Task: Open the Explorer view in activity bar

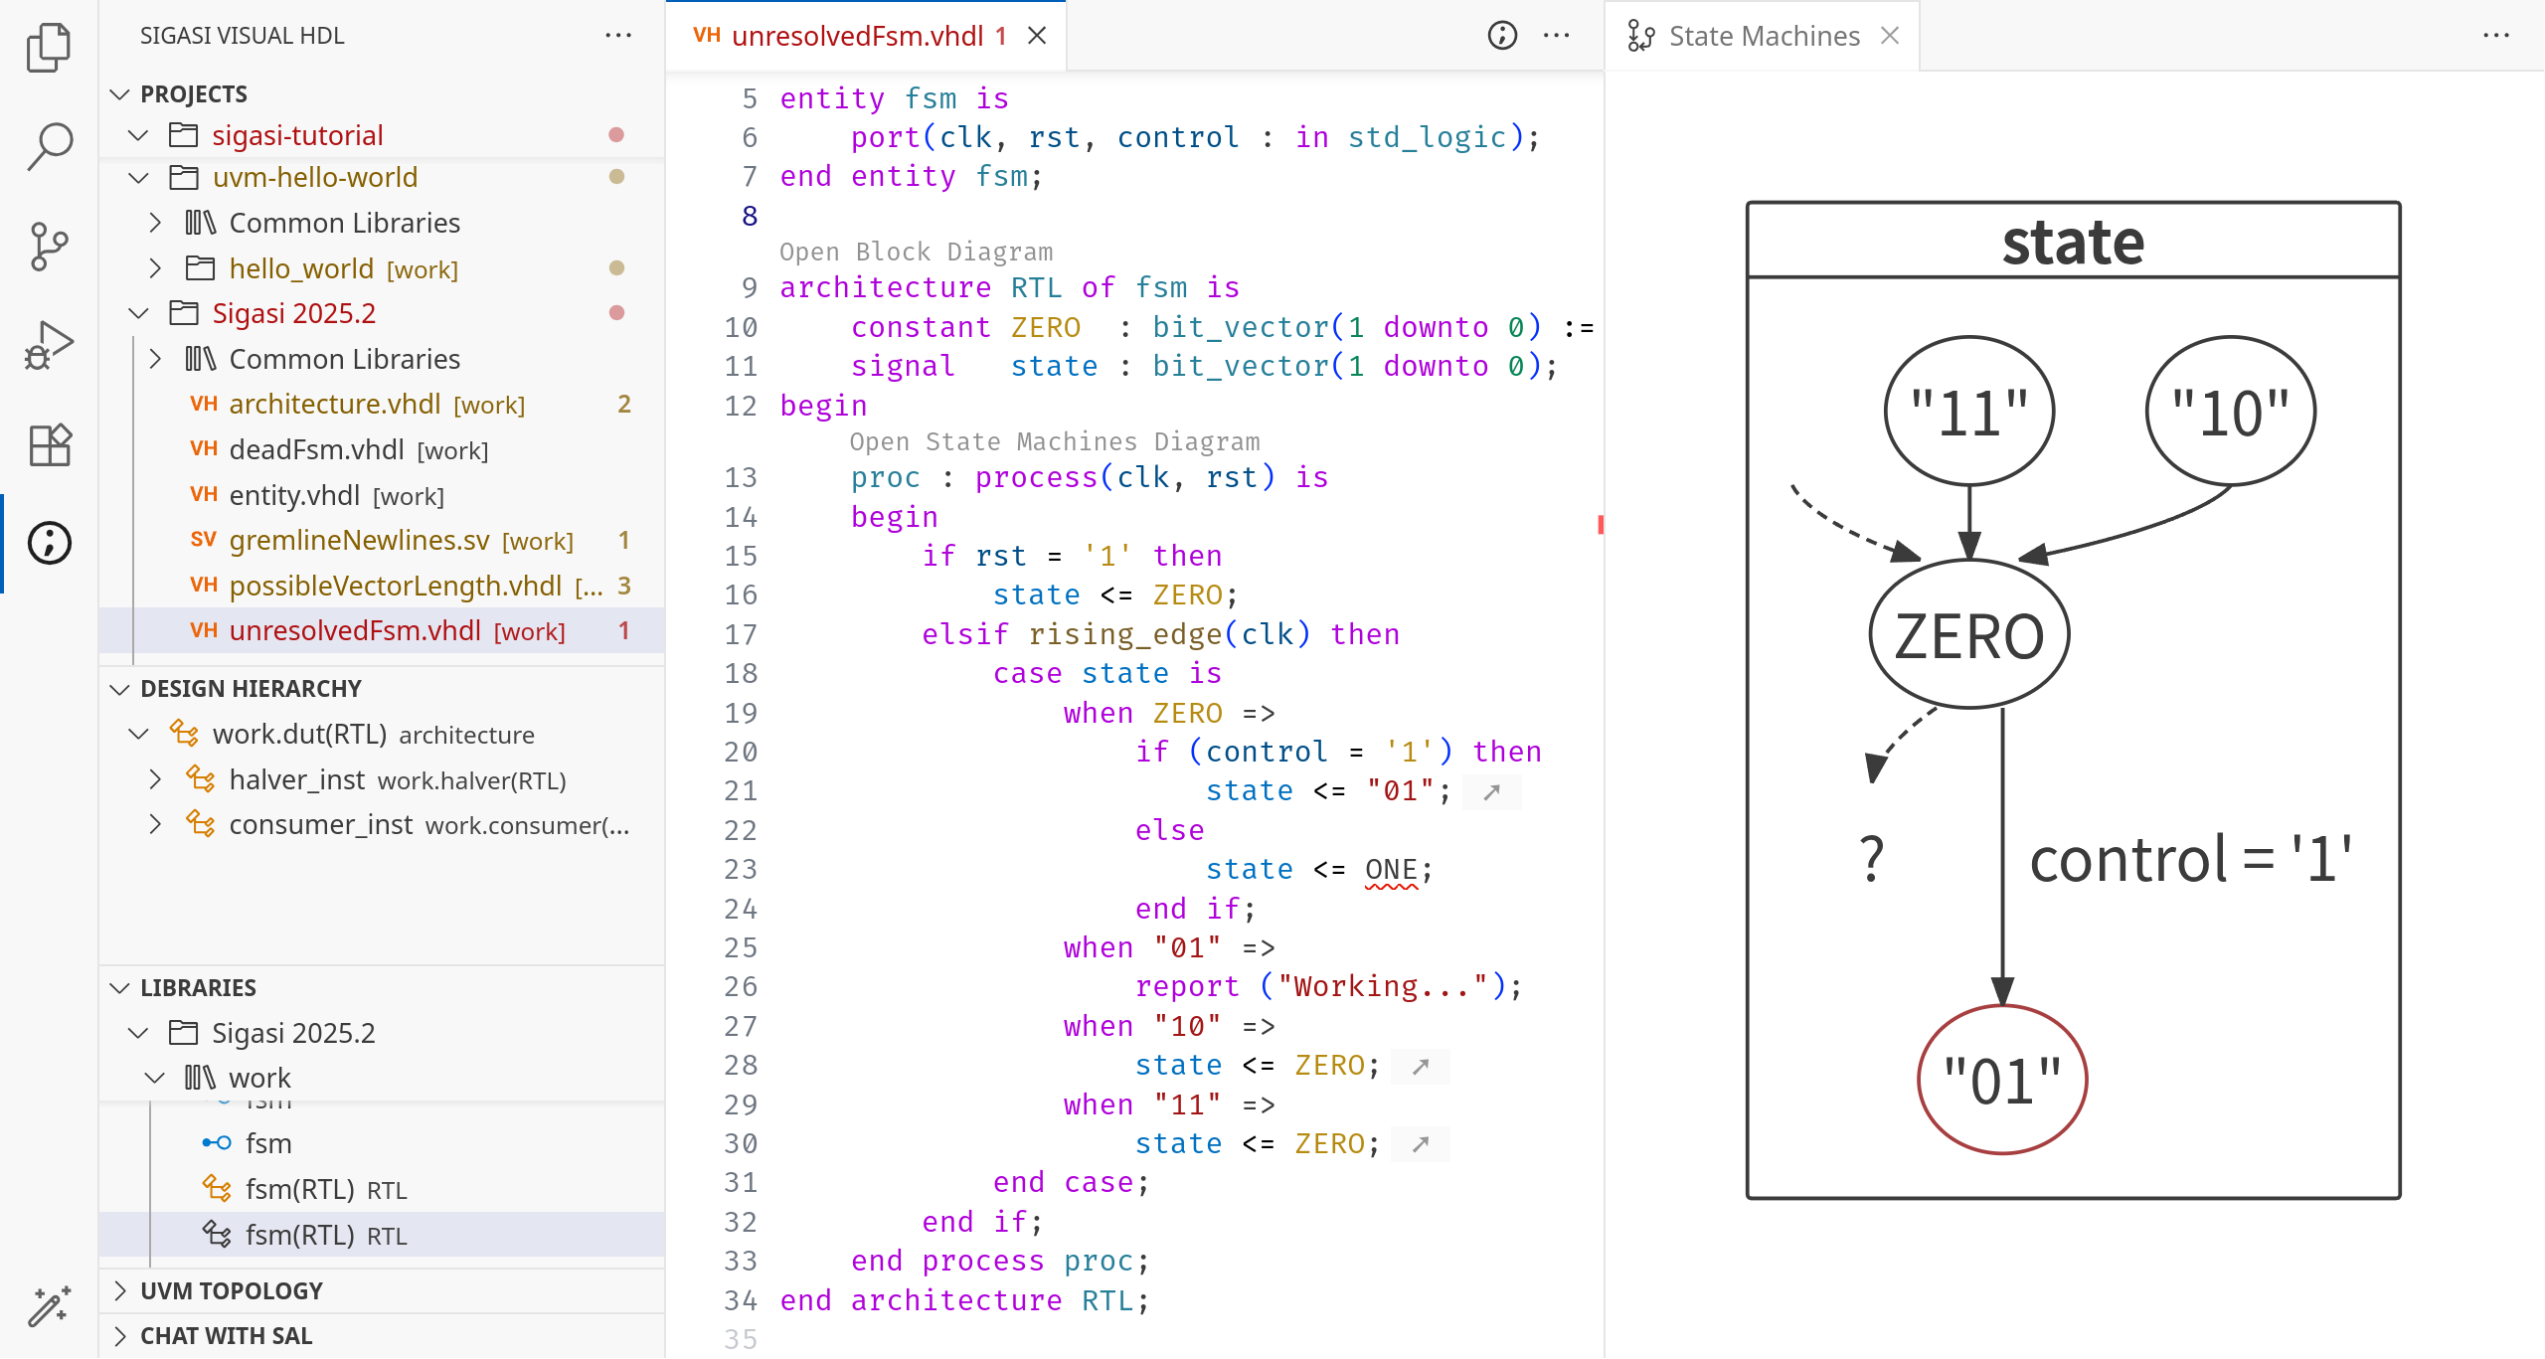Action: (49, 47)
